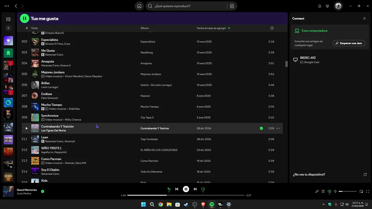Toggle smart shuffle mode

coord(169,189)
